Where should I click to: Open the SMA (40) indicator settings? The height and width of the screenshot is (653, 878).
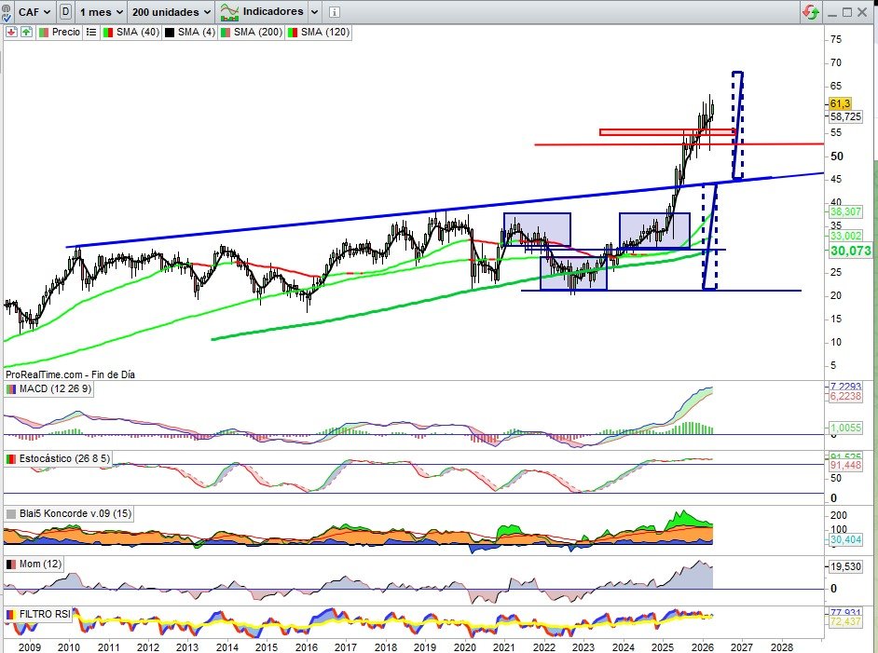[x=138, y=33]
